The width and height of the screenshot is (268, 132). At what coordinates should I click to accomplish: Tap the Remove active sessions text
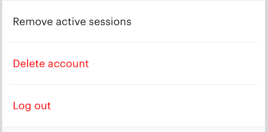[72, 22]
